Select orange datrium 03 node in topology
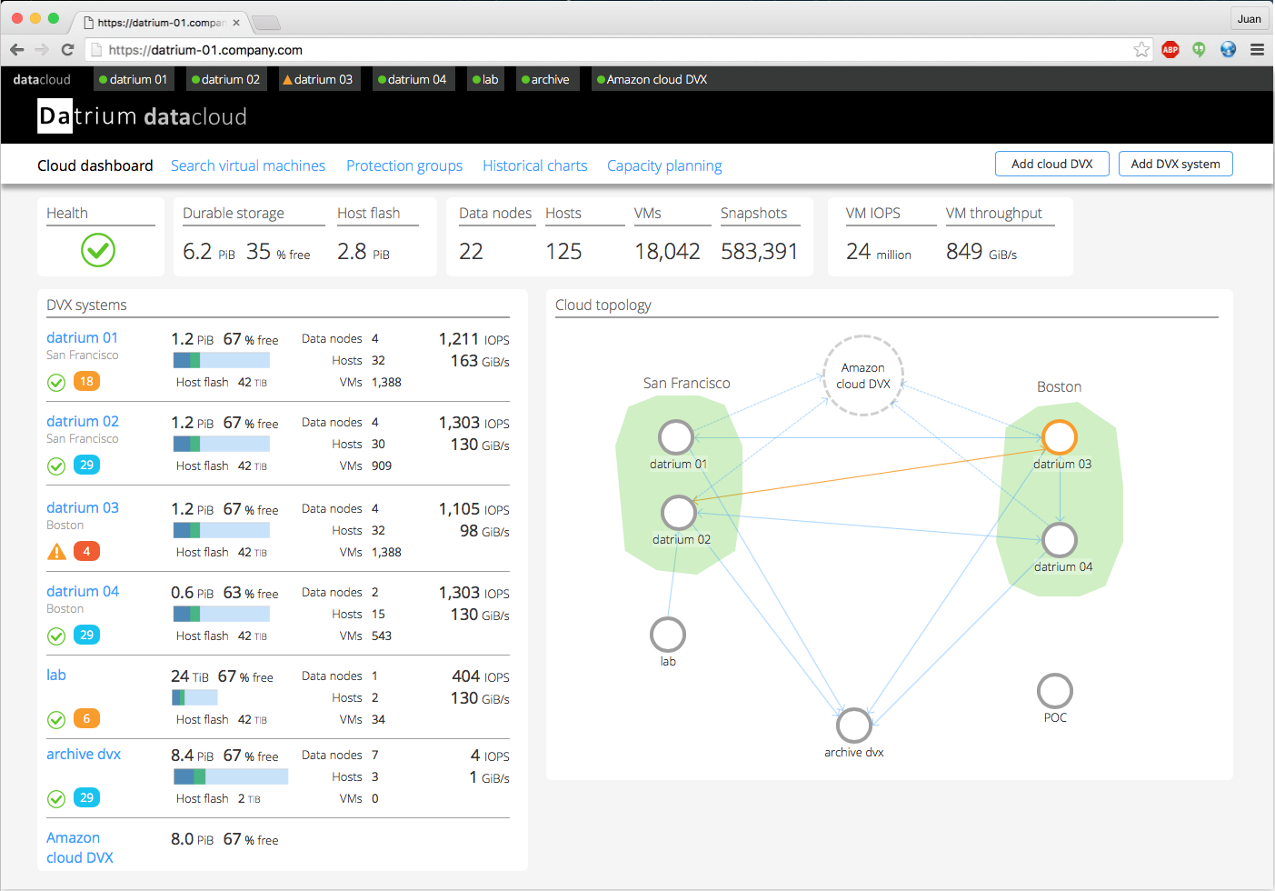The image size is (1275, 891). (1060, 437)
